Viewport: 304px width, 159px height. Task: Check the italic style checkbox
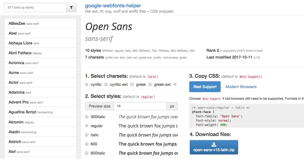(x=87, y=135)
